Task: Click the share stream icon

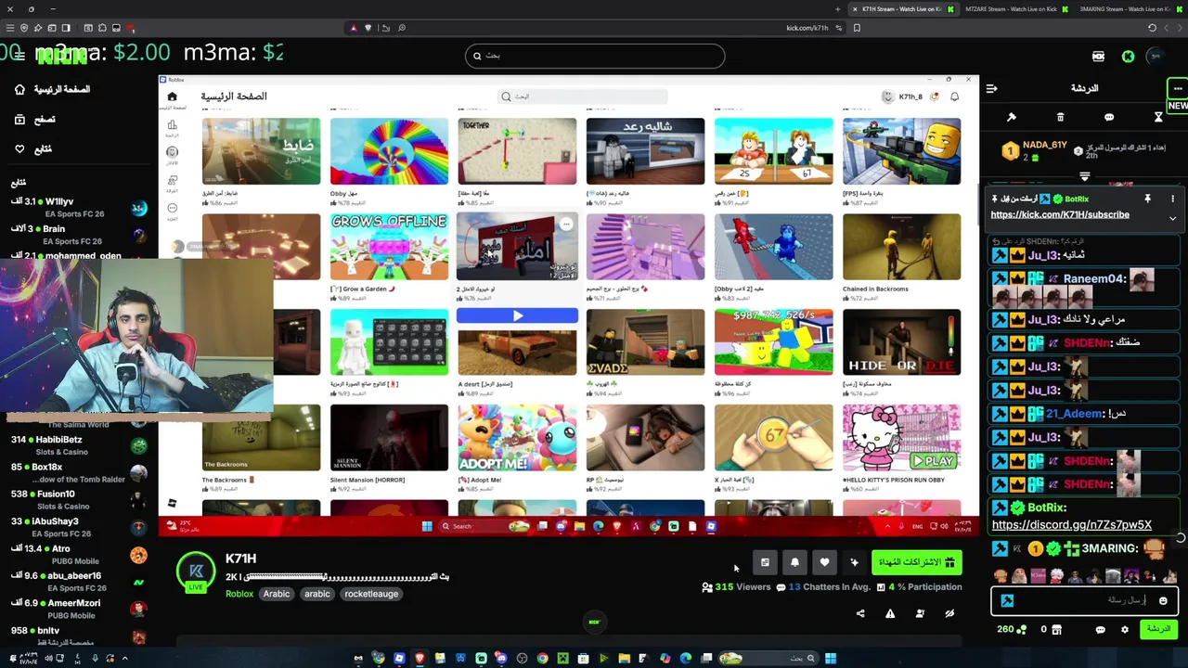Action: (859, 613)
